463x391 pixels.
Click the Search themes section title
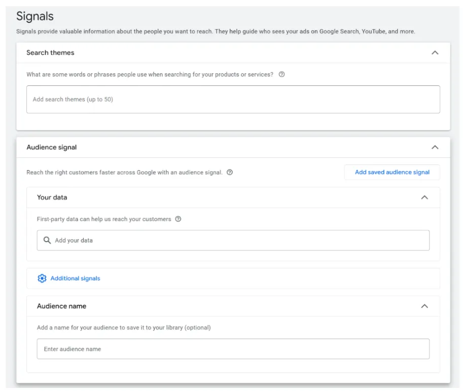tap(51, 53)
